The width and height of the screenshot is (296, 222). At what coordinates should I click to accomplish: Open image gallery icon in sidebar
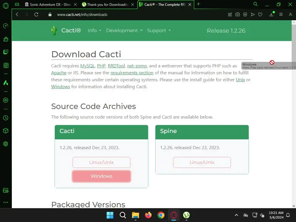coord(6,190)
